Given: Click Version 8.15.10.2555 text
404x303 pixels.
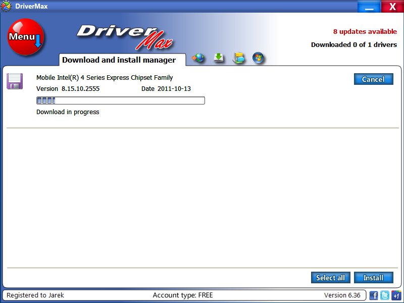Looking at the screenshot, I should [x=68, y=89].
